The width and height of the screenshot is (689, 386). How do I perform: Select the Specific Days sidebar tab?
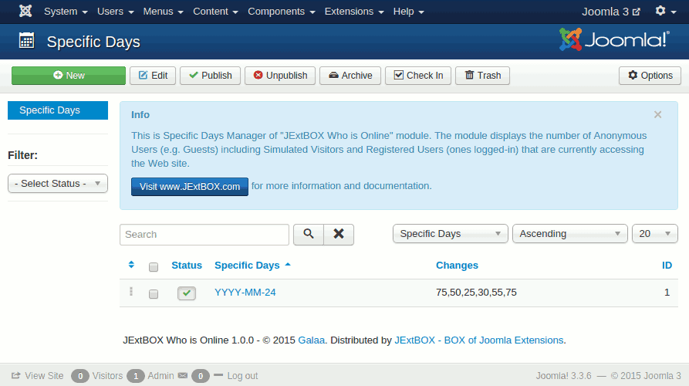coord(58,110)
